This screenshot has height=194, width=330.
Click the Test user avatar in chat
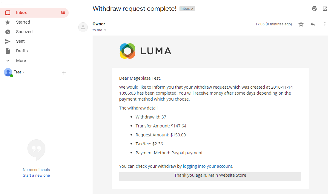click(x=8, y=72)
